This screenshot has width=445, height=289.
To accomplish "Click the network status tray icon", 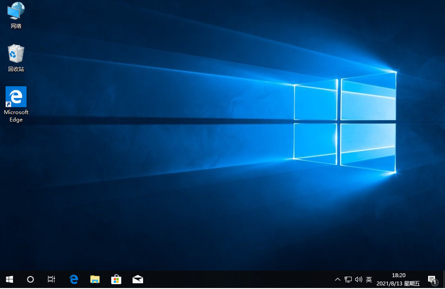I will coord(348,279).
